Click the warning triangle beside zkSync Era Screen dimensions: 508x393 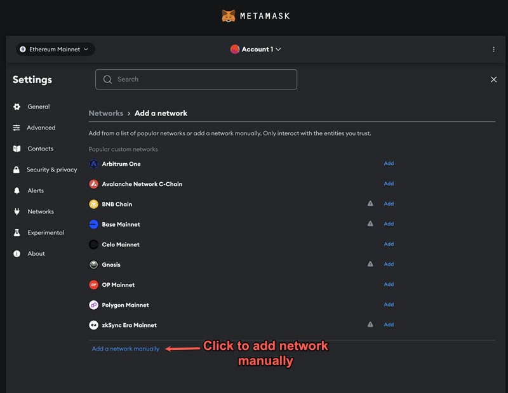(370, 324)
